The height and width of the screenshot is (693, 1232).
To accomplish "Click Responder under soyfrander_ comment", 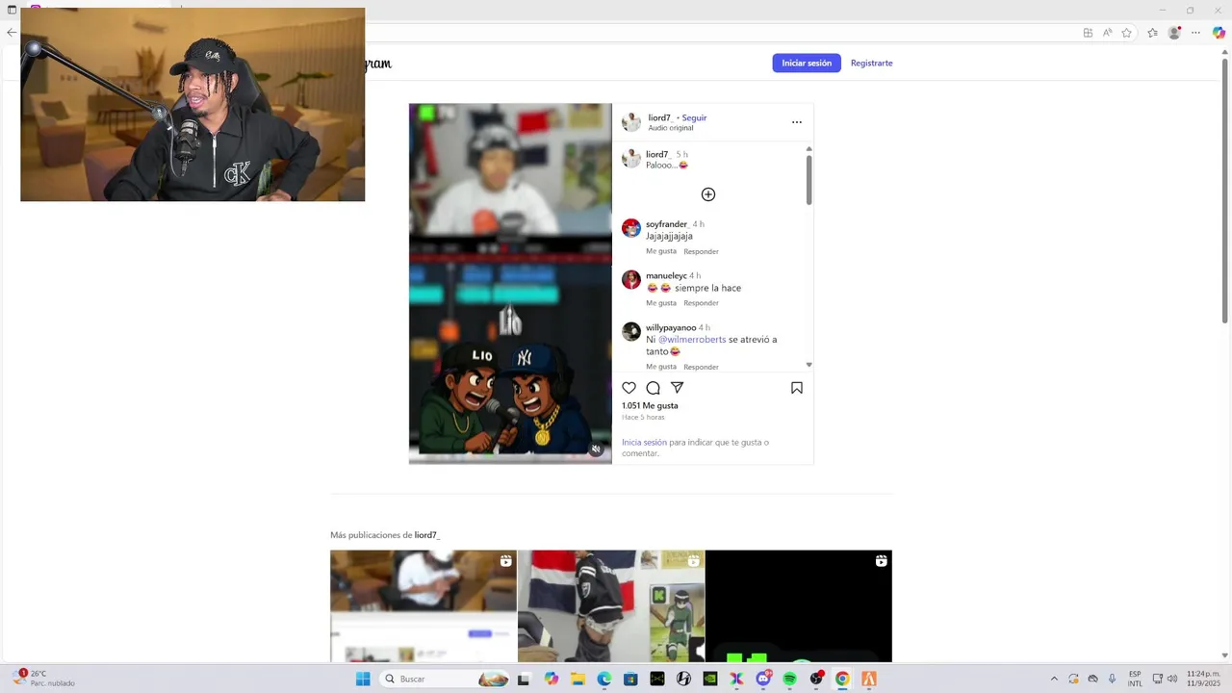I will [702, 251].
